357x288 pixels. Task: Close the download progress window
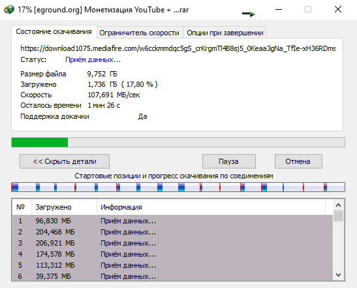(338, 10)
